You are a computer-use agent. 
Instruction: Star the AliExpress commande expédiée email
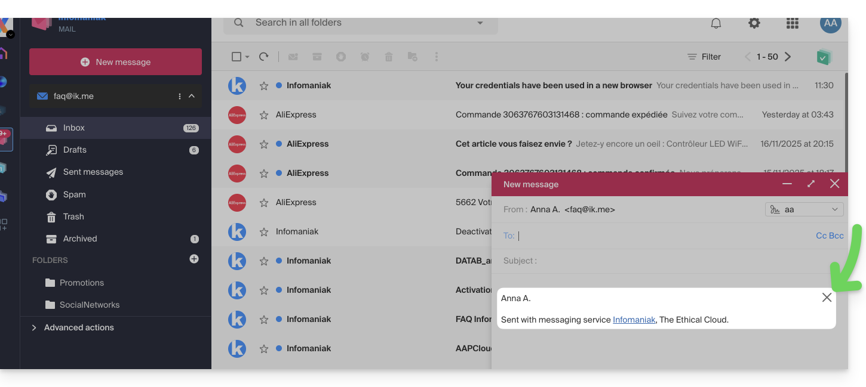264,115
